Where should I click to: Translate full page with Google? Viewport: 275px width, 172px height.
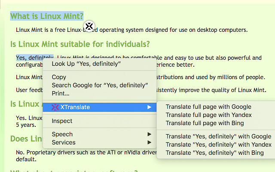208,107
